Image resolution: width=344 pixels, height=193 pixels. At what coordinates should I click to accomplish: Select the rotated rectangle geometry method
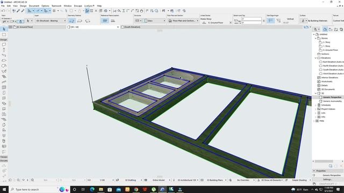(88, 21)
